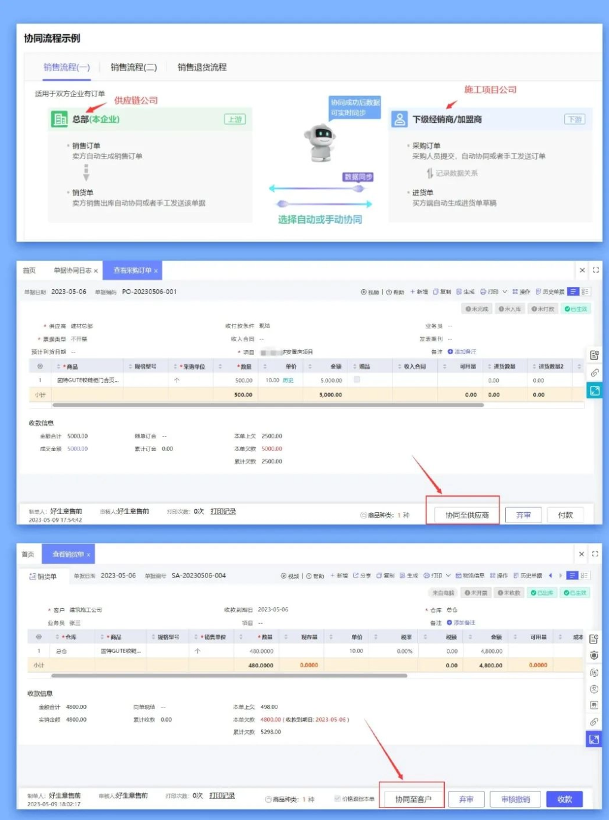Image resolution: width=609 pixels, height=820 pixels.
Task: Open 操作 menu in the sales delivery toolbar
Action: point(499,576)
